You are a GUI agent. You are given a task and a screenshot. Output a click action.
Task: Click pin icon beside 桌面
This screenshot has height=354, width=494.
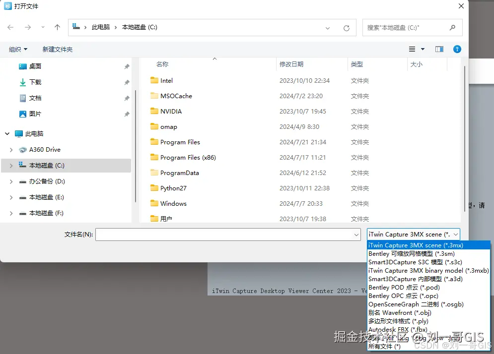click(127, 66)
